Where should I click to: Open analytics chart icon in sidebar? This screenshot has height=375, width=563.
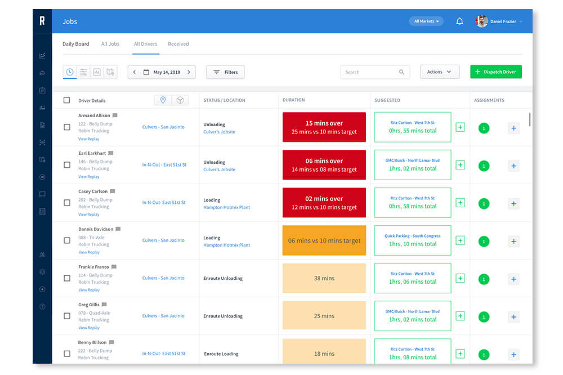click(x=42, y=56)
